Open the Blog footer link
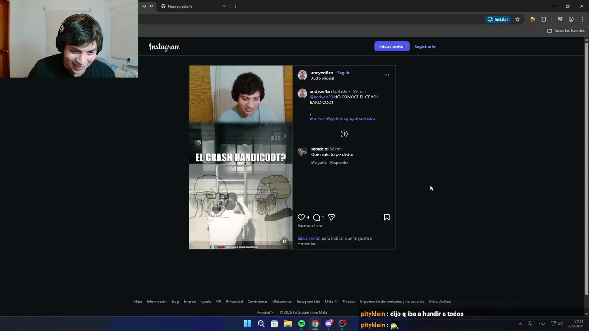 (x=175, y=302)
